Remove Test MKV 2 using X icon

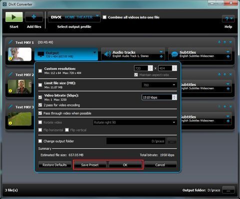point(231,74)
